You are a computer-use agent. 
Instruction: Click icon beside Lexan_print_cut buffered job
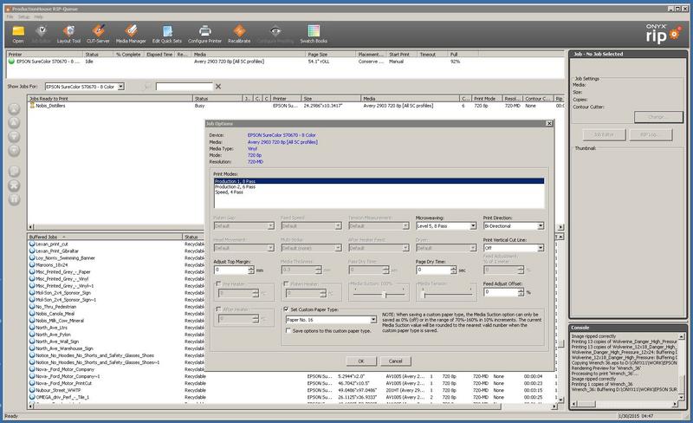tap(32, 244)
